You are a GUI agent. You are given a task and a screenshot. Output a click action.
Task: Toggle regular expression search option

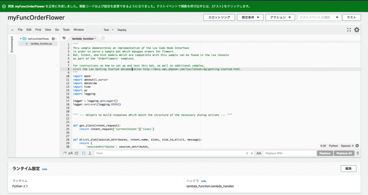tap(64, 153)
